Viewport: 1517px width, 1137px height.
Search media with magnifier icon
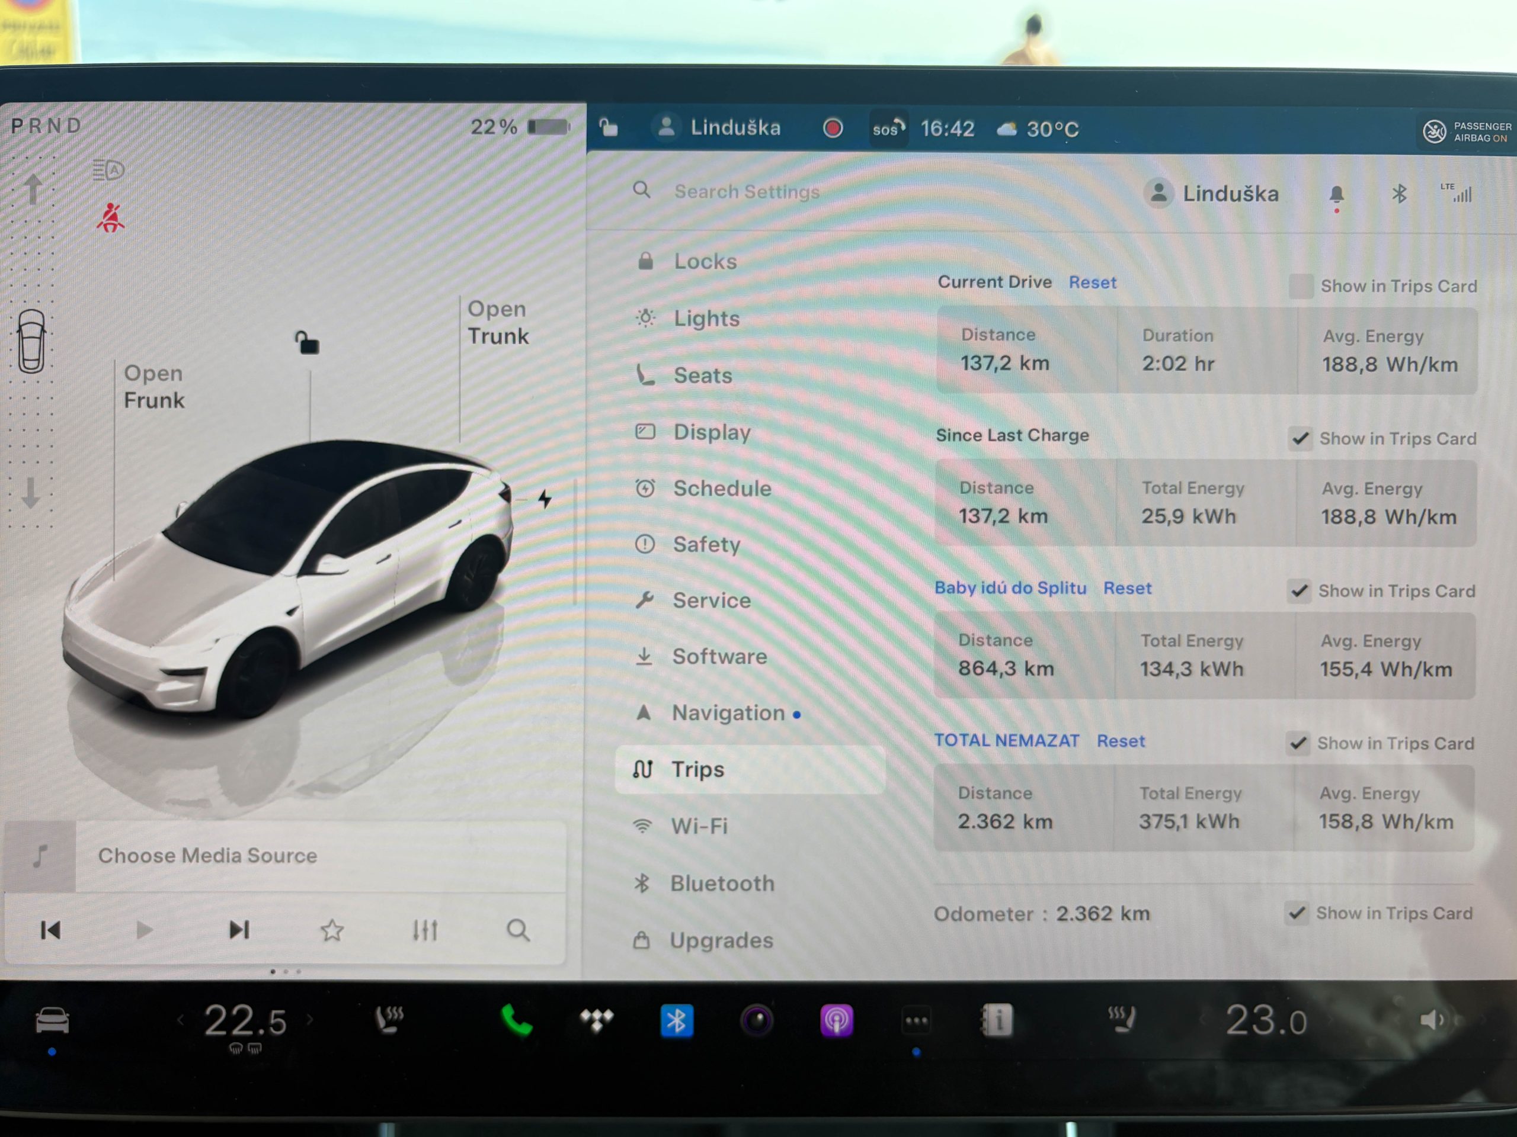coord(519,930)
